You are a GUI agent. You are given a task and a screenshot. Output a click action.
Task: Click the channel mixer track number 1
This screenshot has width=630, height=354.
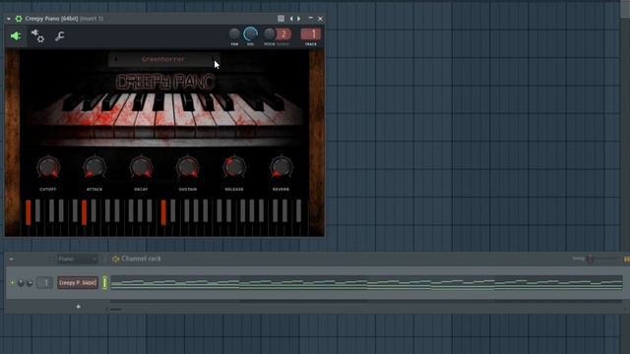pyautogui.click(x=45, y=283)
